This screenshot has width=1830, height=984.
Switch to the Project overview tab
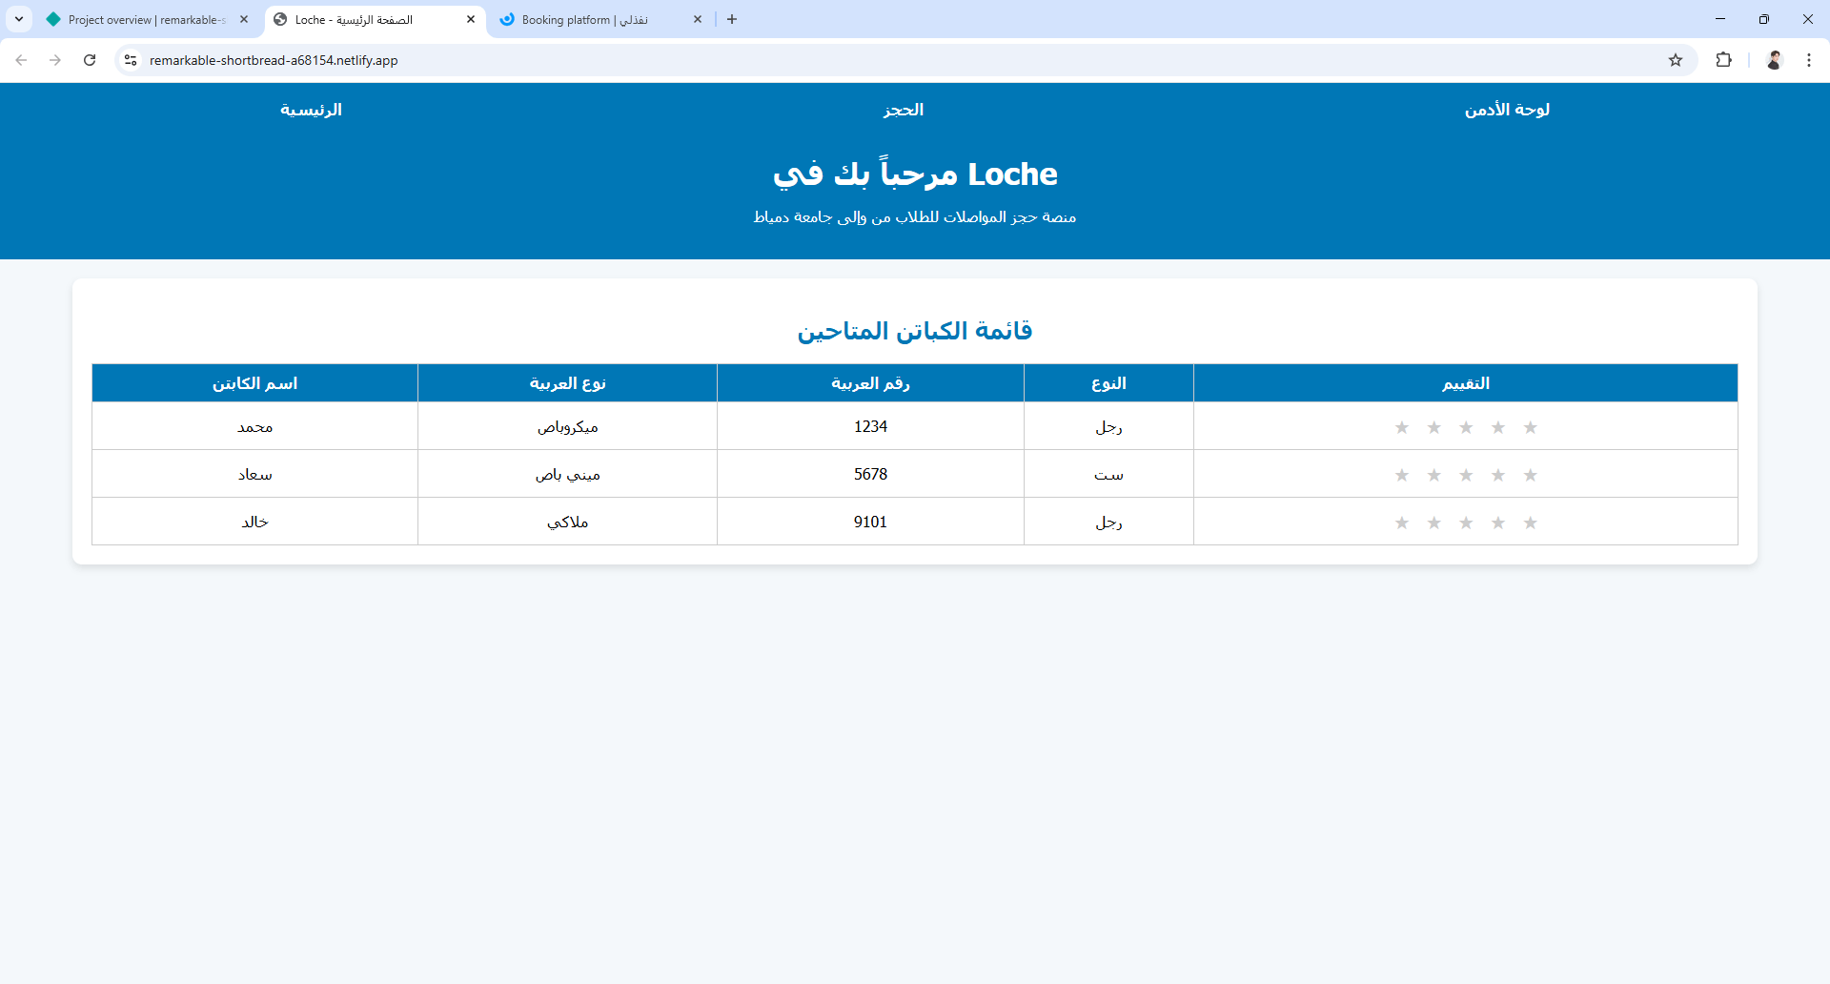pyautogui.click(x=143, y=19)
